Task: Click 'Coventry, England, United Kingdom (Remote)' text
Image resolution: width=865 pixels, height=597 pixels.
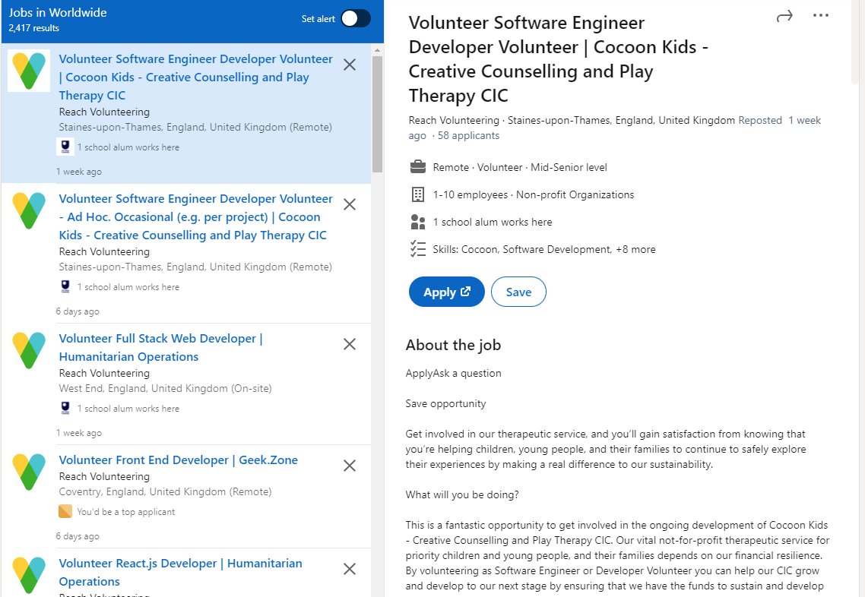Action: (166, 491)
